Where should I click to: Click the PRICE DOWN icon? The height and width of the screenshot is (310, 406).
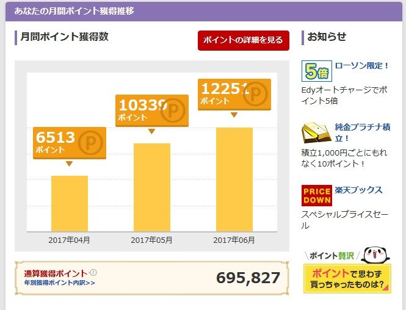[x=317, y=196]
